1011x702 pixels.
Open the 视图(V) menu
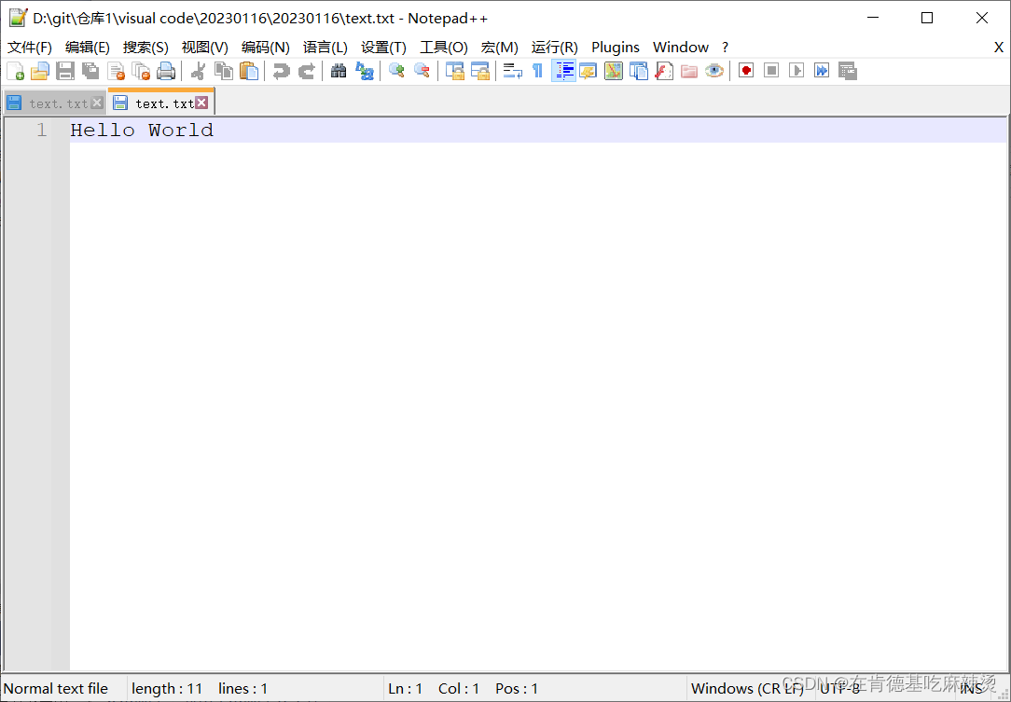[x=205, y=47]
